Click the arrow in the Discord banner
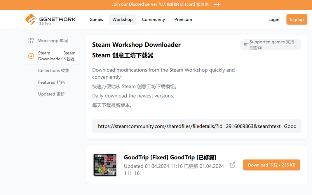 [217, 4]
